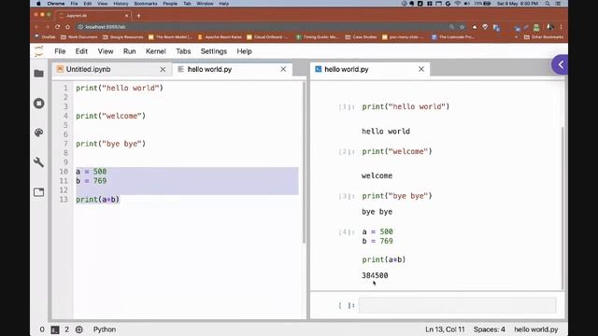598x336 pixels.
Task: Open the Running Terminals and Kernels panel
Action: pos(39,104)
